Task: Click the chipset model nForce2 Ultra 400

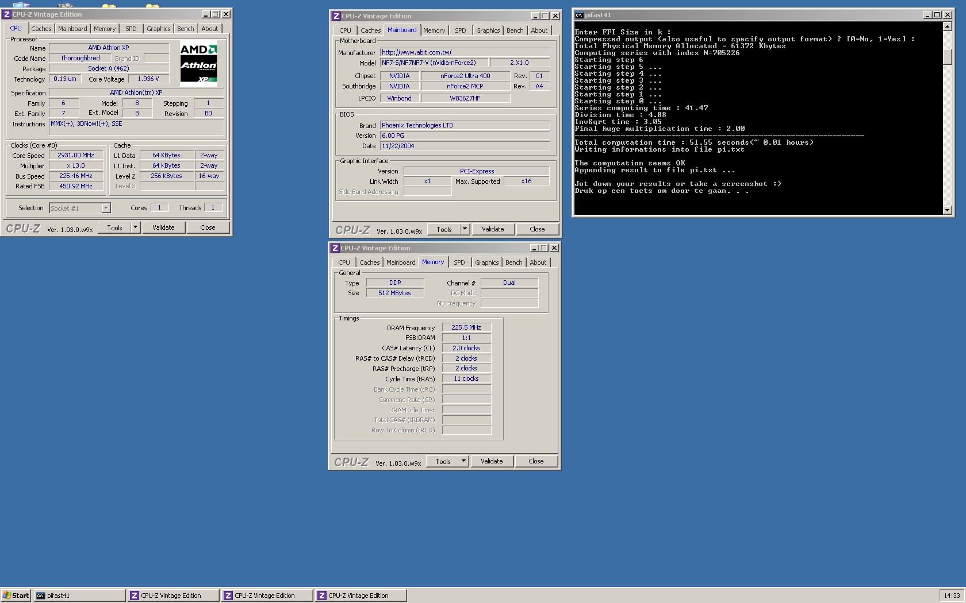Action: click(x=465, y=76)
